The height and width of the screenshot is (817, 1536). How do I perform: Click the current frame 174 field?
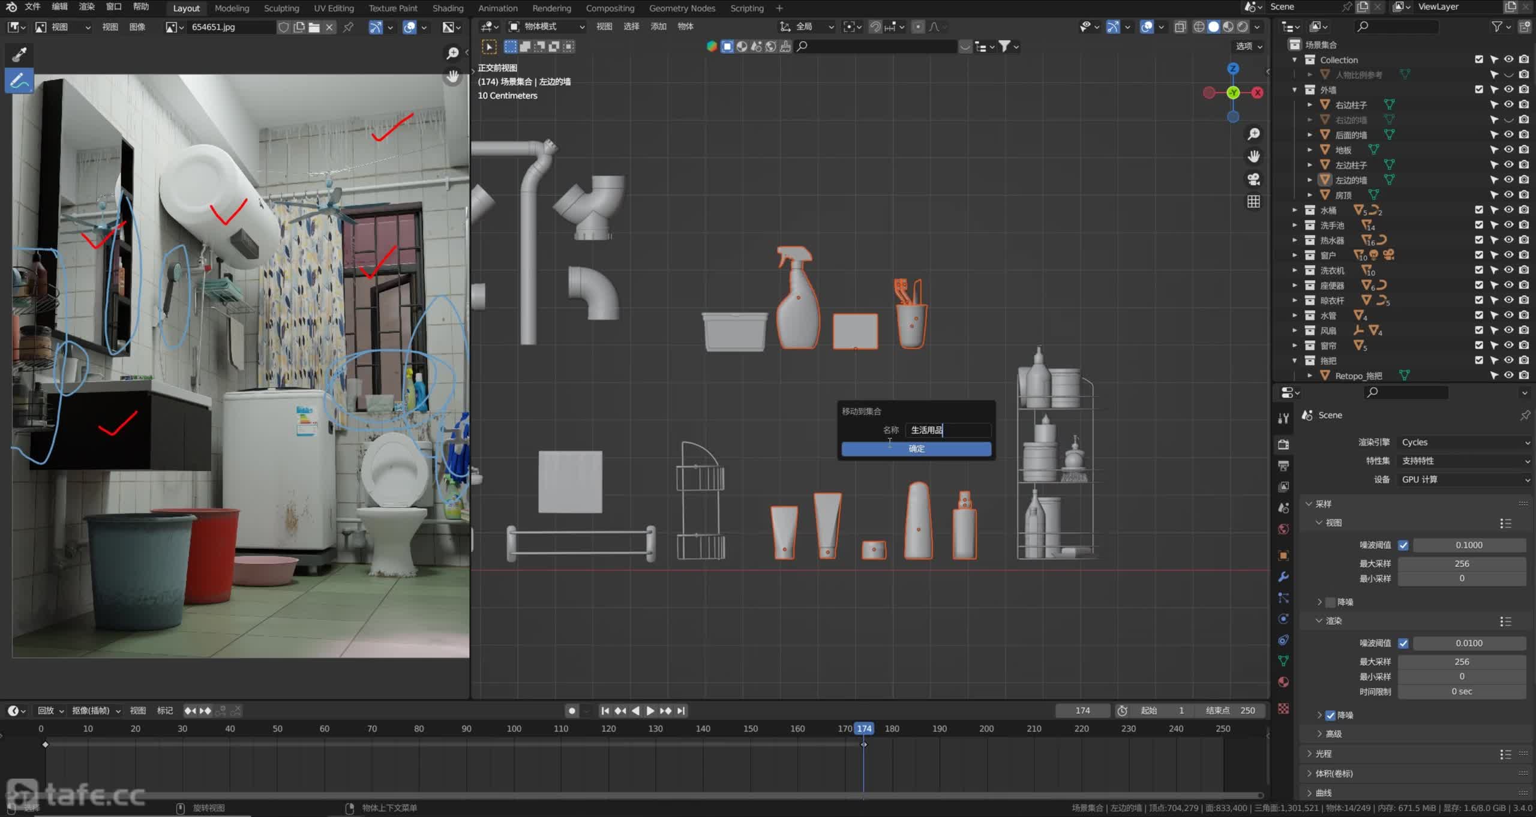[1082, 711]
